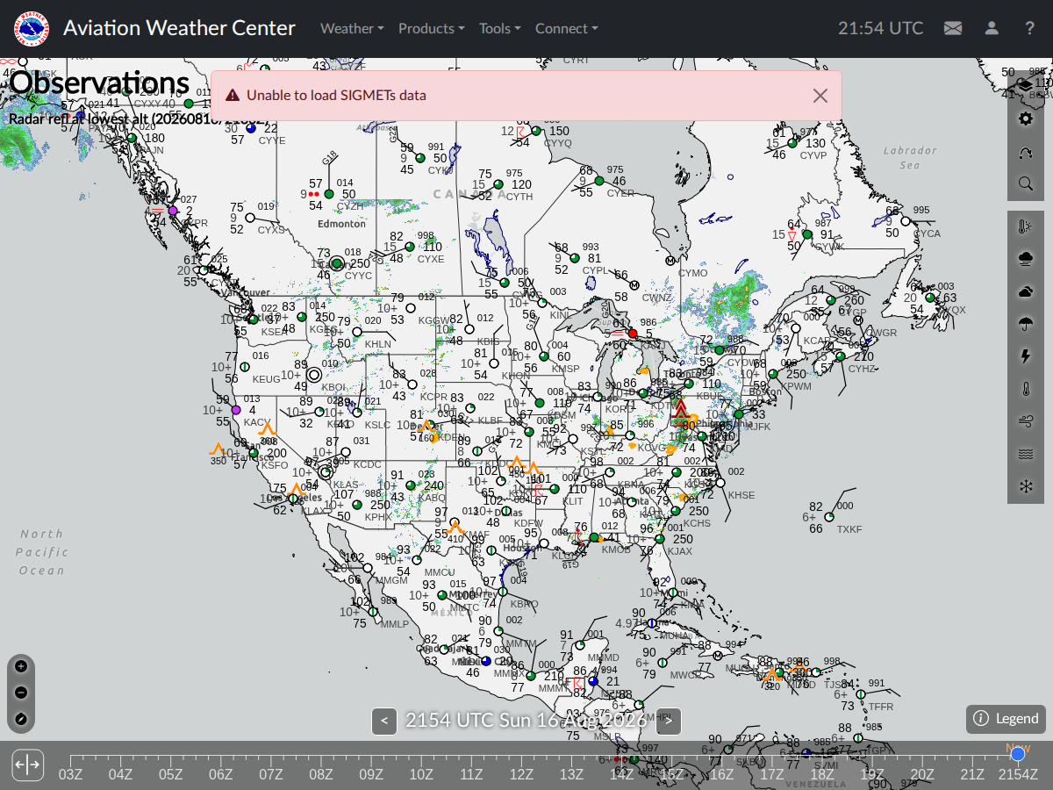
Task: Dismiss the SIGMETs error alert
Action: tap(820, 96)
